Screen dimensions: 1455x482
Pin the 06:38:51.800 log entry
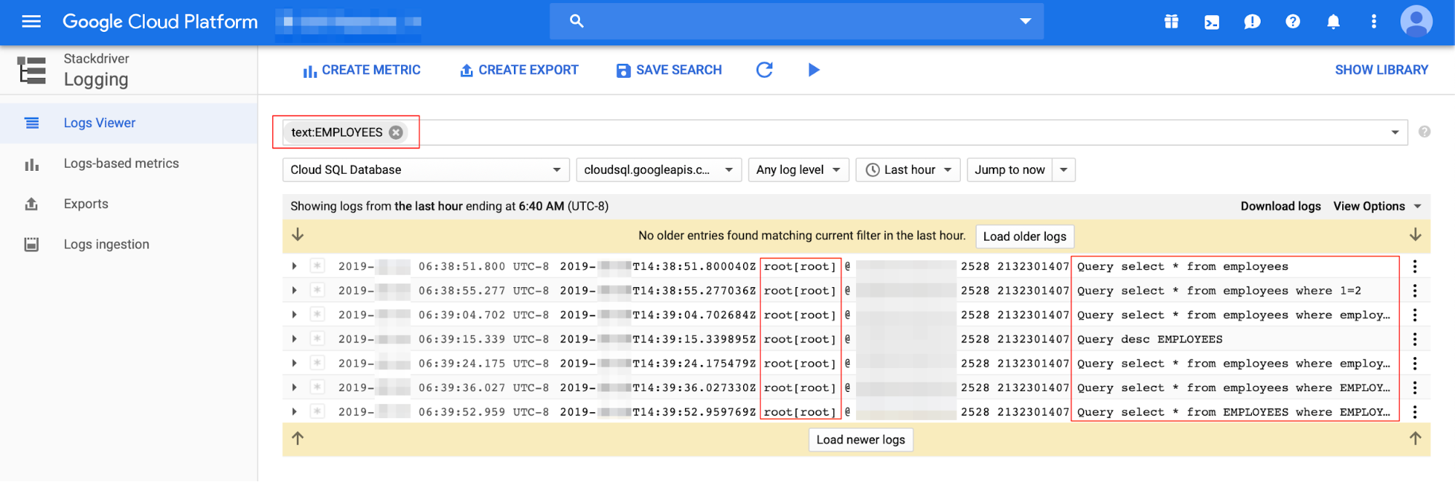(x=317, y=266)
